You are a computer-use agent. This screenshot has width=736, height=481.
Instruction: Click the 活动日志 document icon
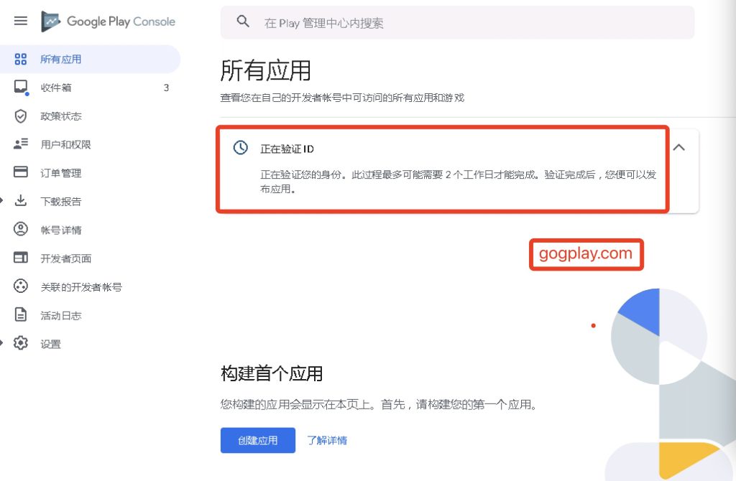pos(22,315)
